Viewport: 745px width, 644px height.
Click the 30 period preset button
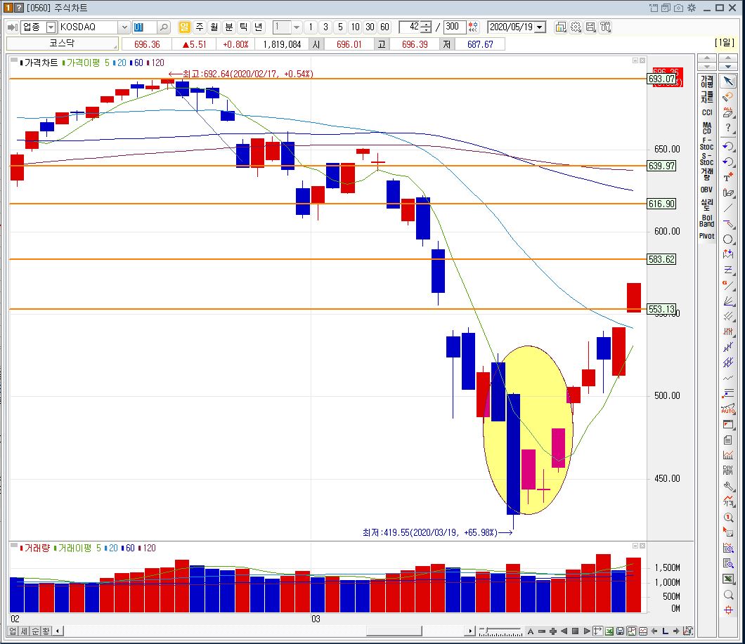(370, 27)
